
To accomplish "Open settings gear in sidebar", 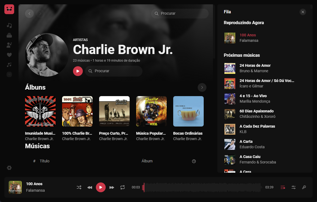I will click(9, 168).
